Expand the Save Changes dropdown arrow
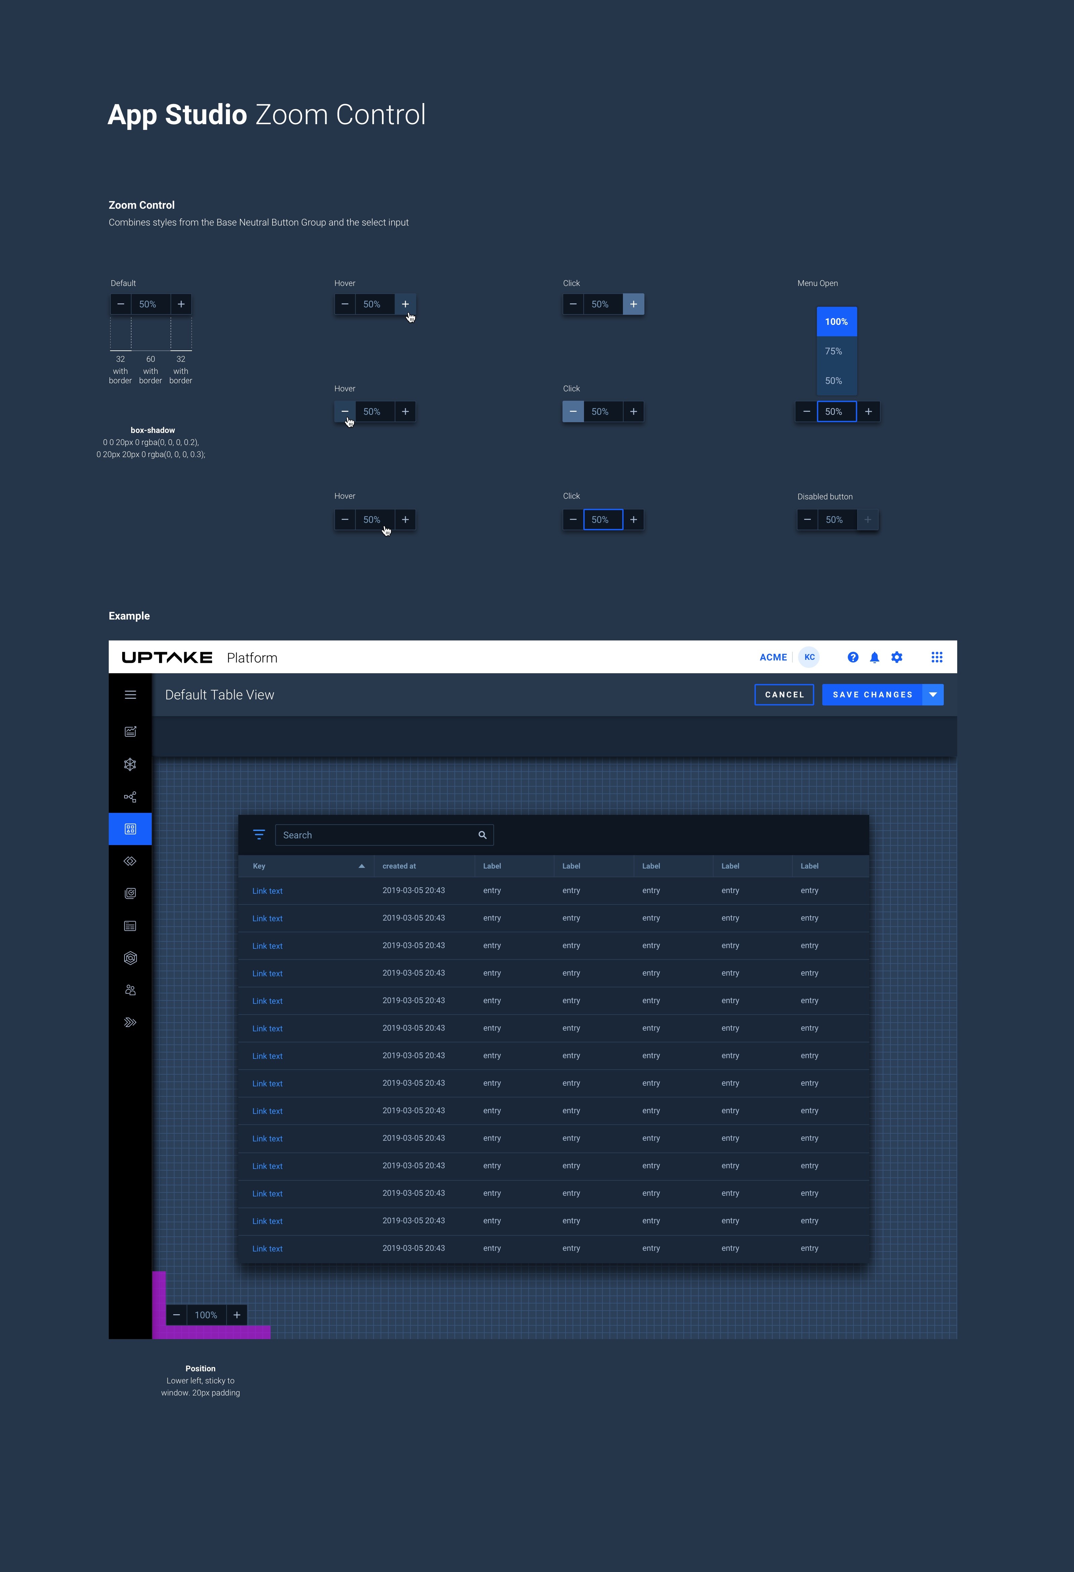The height and width of the screenshot is (1572, 1074). 933,695
